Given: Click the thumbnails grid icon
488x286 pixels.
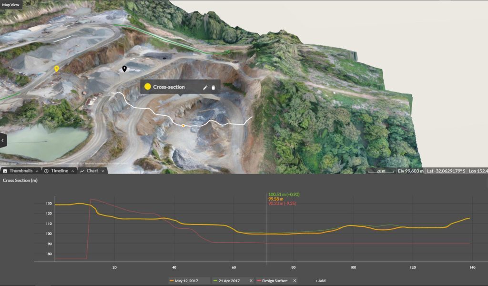Looking at the screenshot, I should pyautogui.click(x=5, y=171).
